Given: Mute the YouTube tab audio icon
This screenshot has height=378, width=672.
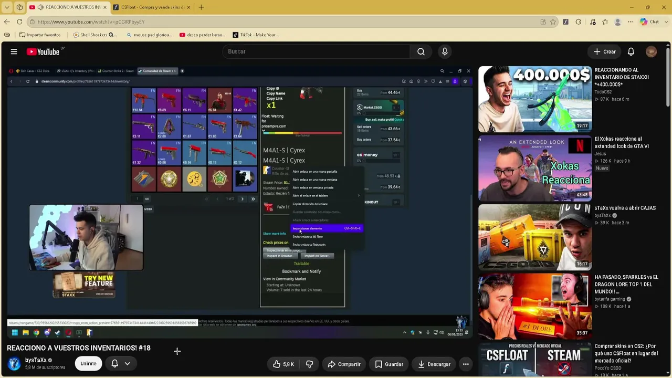Looking at the screenshot, I should 40,7.
